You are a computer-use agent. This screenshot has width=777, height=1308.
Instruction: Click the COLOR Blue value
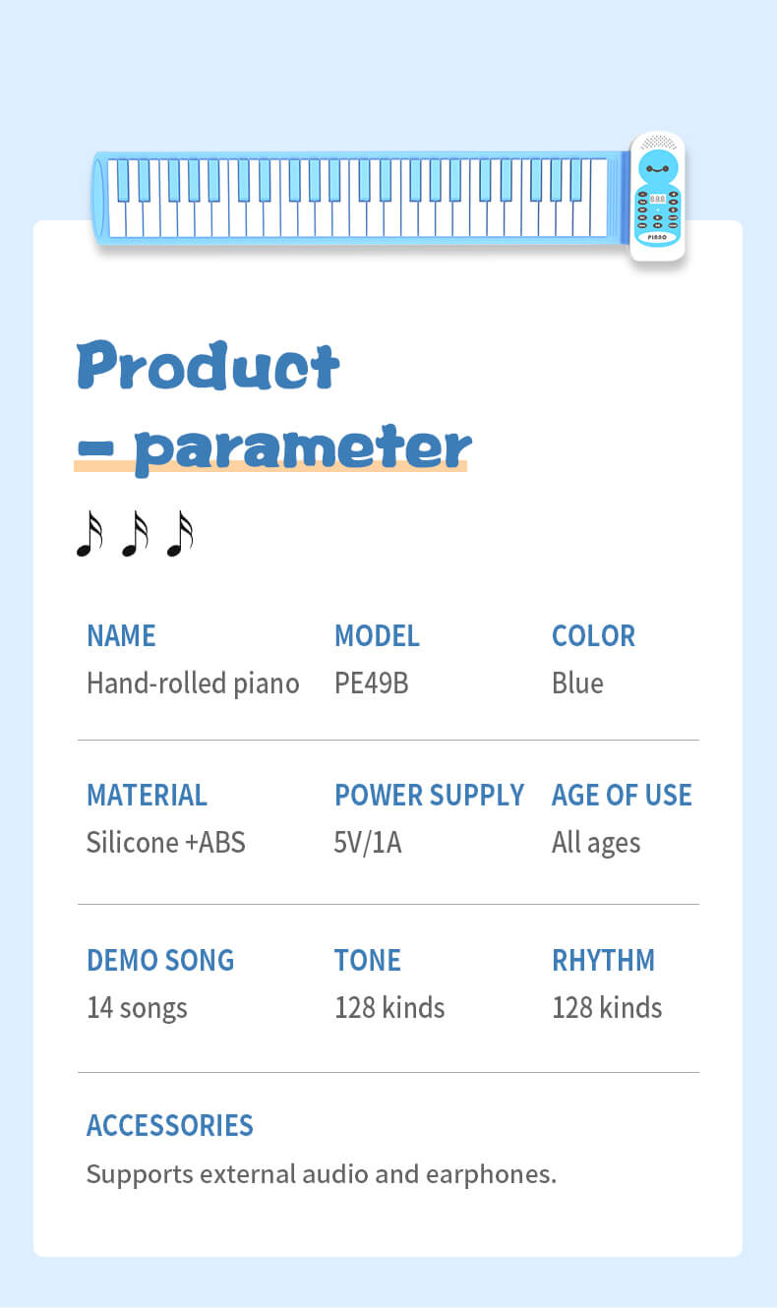coord(577,683)
